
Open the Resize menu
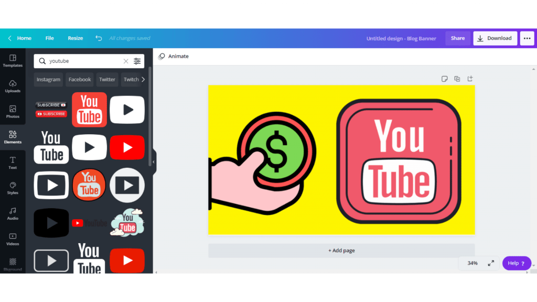pos(76,38)
